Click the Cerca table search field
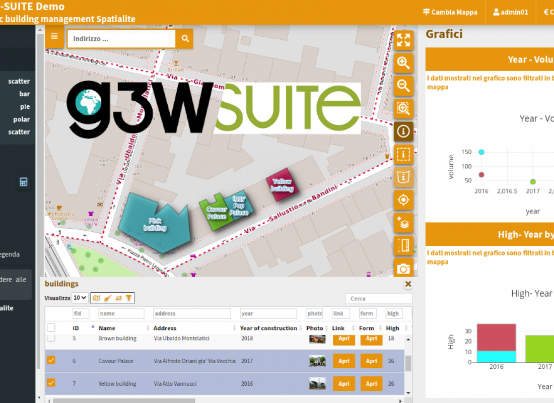 [378, 299]
